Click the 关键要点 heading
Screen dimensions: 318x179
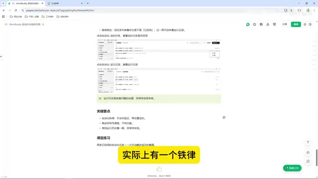coord(103,111)
